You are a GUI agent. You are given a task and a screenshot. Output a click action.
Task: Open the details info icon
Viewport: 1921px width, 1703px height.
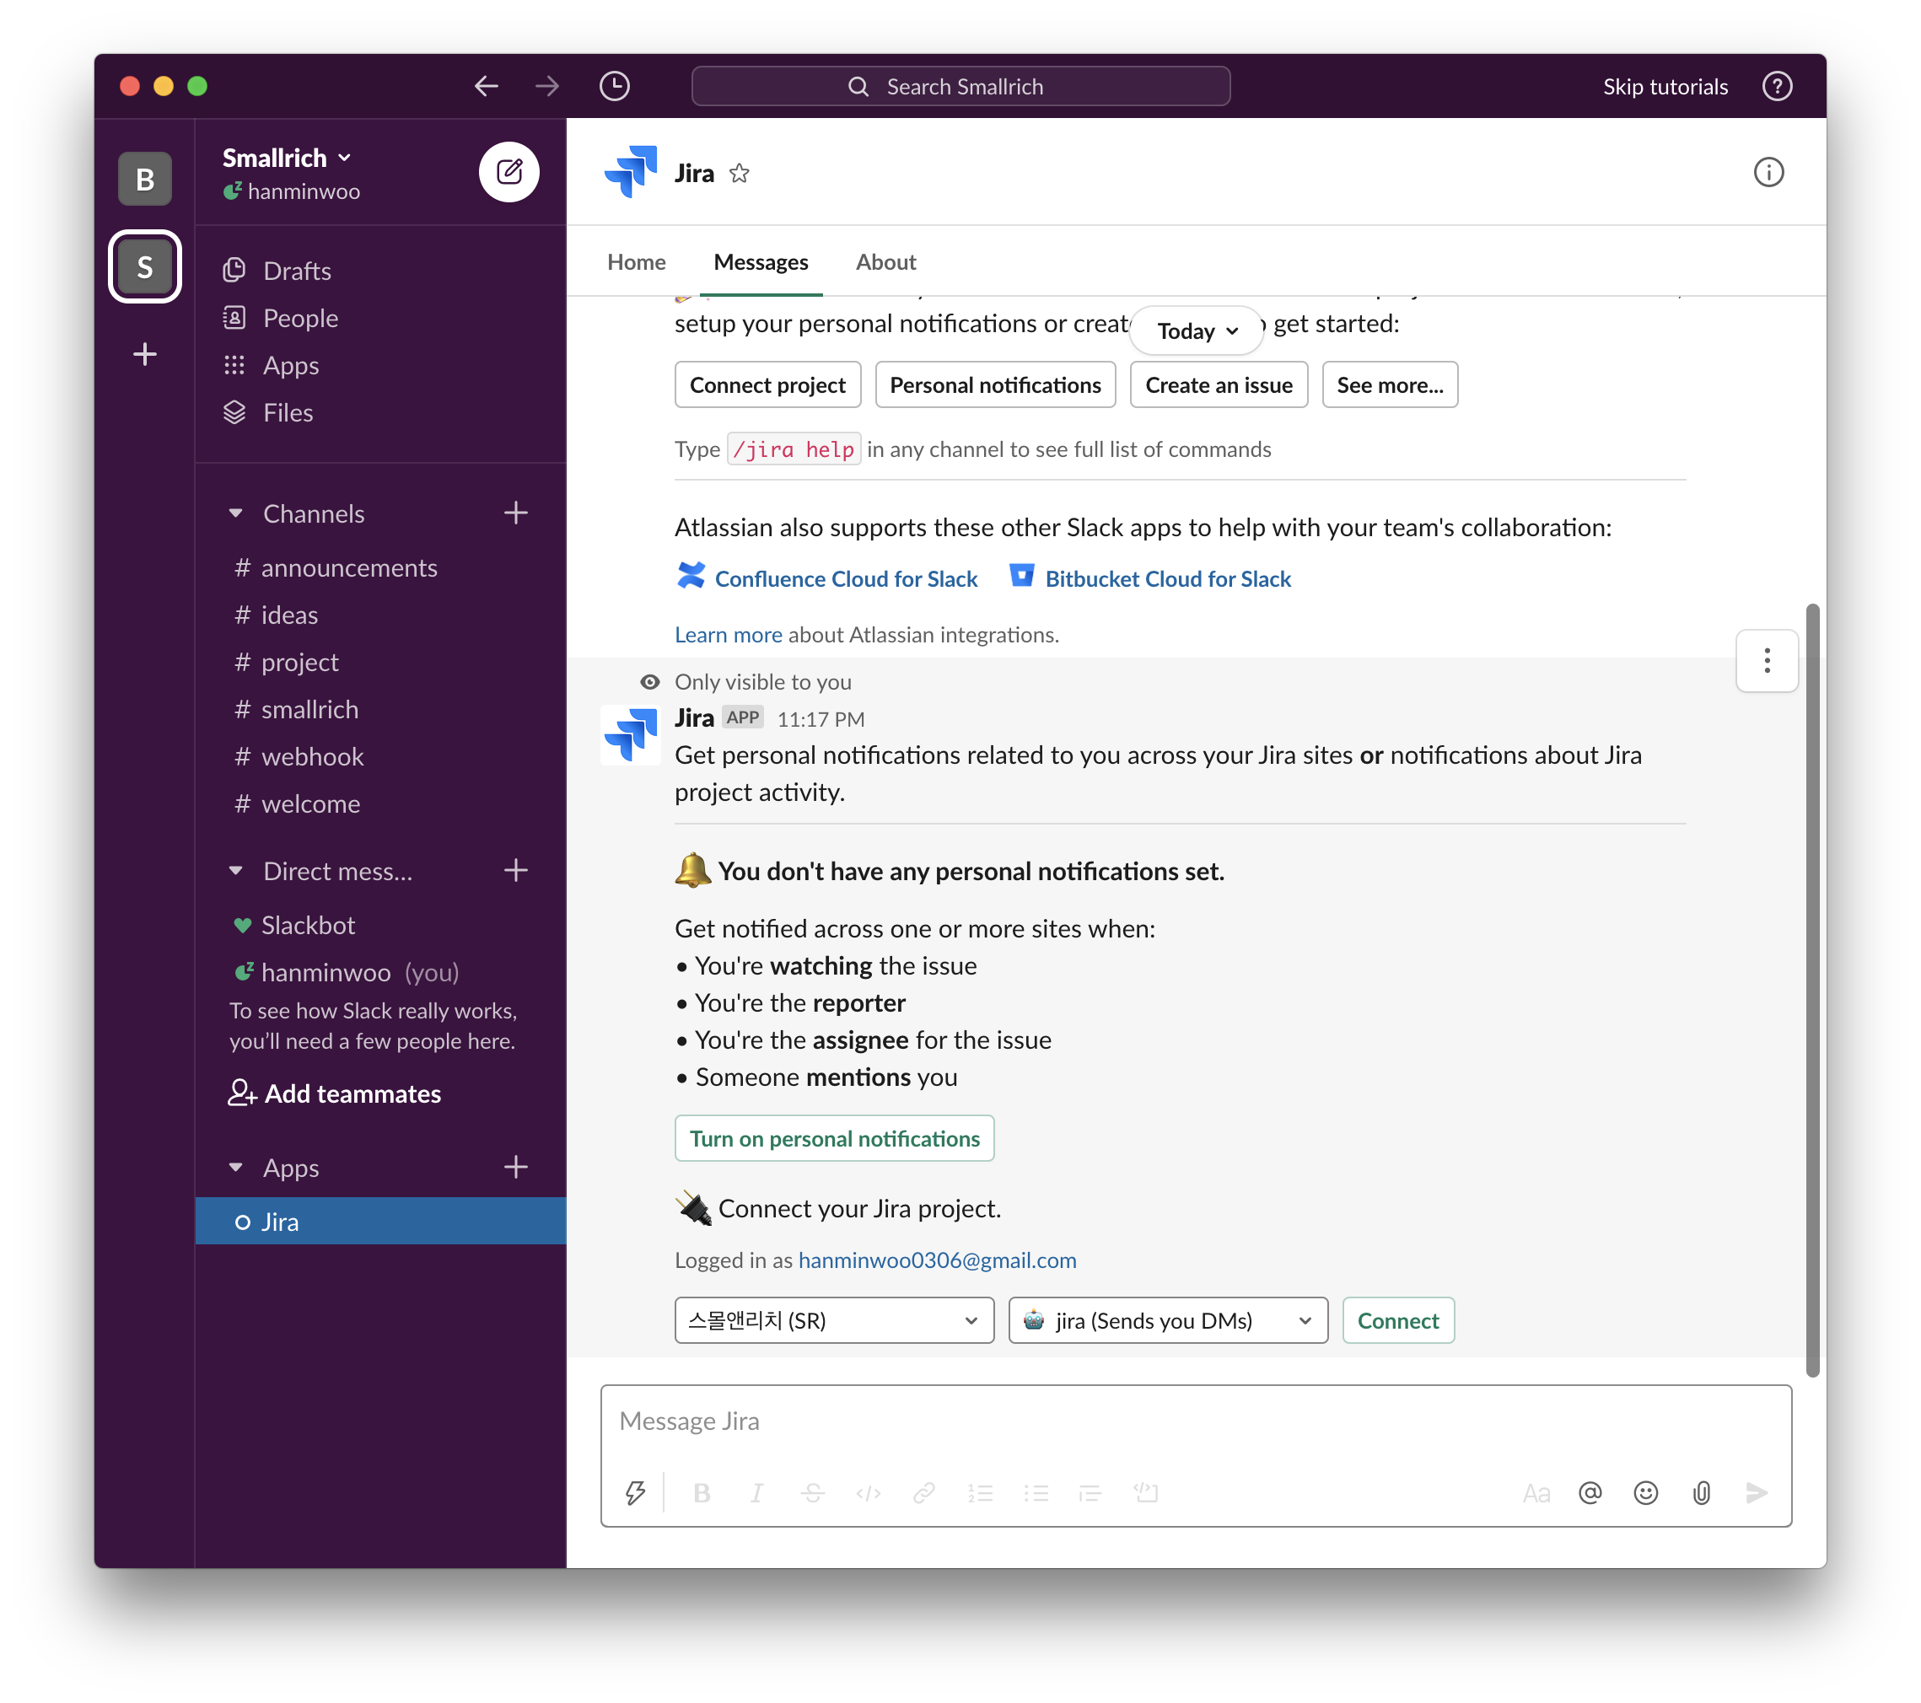pyautogui.click(x=1768, y=172)
